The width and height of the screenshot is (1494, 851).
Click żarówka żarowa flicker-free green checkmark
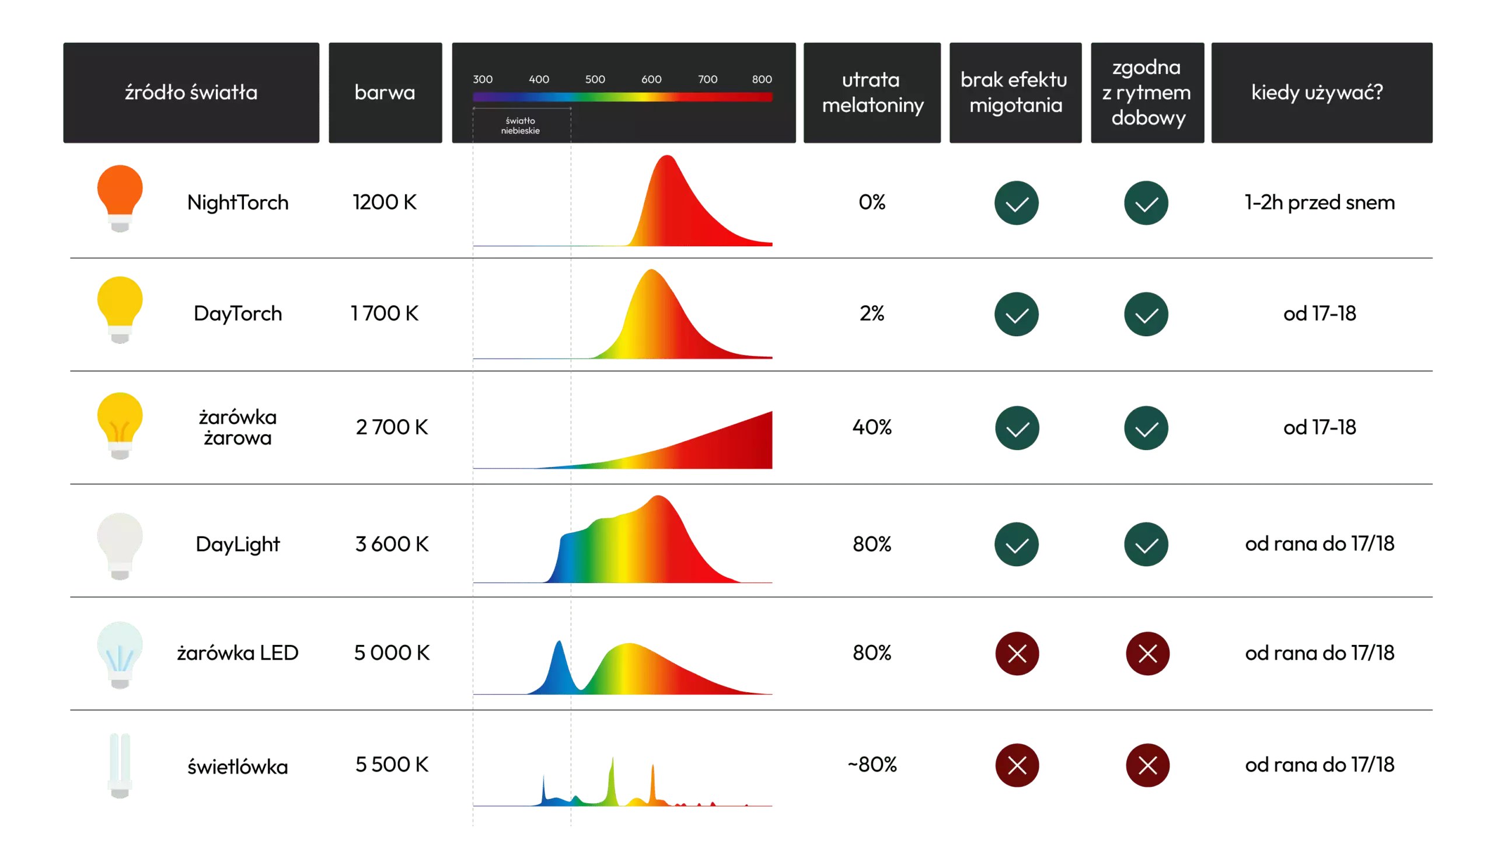tap(1017, 428)
